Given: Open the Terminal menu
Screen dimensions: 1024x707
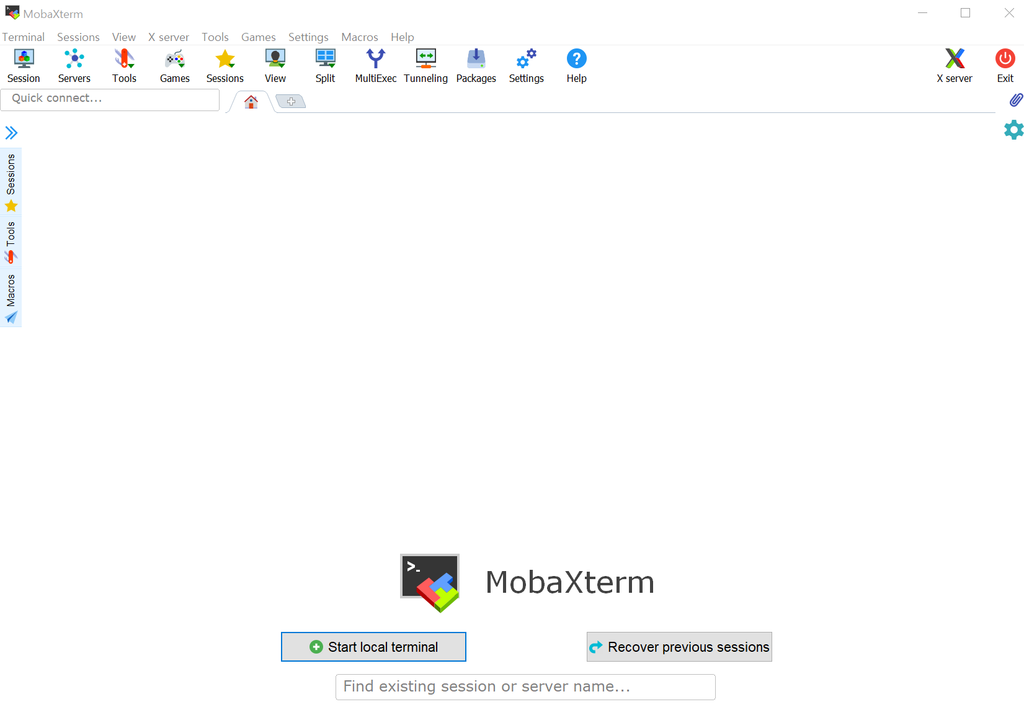Looking at the screenshot, I should point(24,37).
